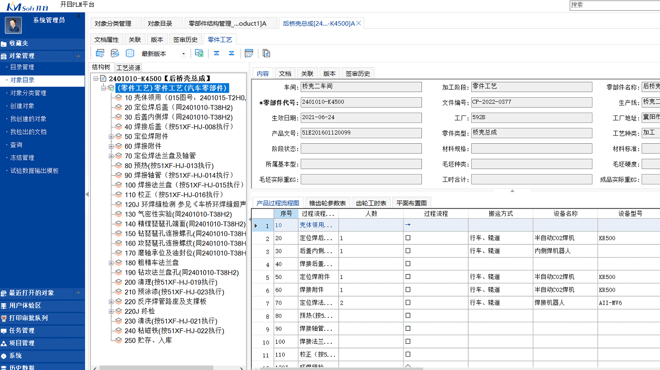This screenshot has height=370, width=660.
Task: Click the grid edit toolbar icon
Action: (249, 53)
